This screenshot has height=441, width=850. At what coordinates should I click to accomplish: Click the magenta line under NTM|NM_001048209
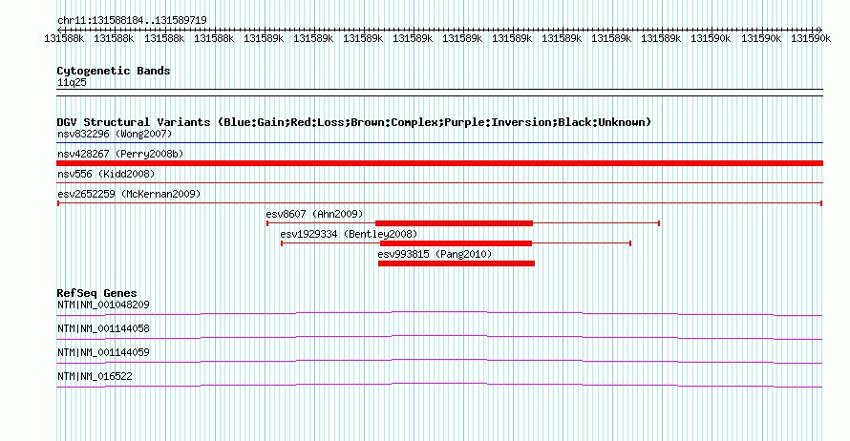[439, 313]
